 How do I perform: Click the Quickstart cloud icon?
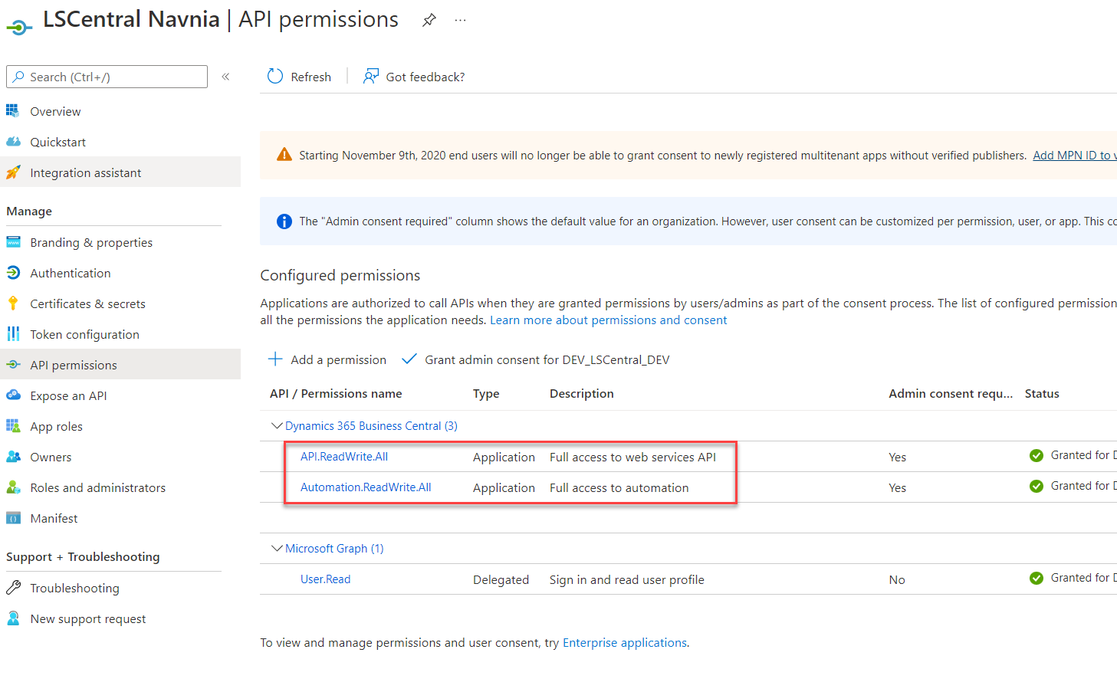(x=14, y=142)
